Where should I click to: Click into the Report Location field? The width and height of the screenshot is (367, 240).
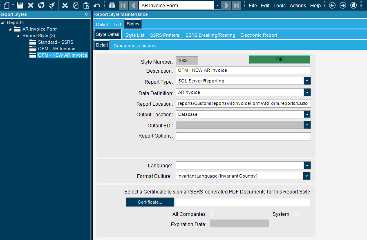pos(243,104)
